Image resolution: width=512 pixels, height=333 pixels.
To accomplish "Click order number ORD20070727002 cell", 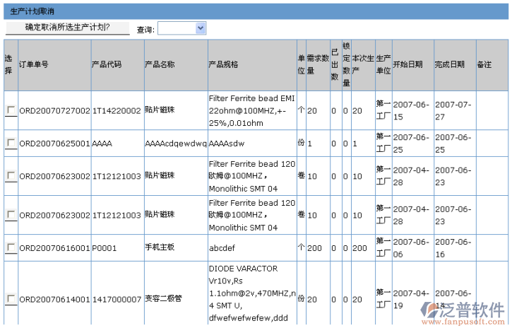I will tap(54, 111).
